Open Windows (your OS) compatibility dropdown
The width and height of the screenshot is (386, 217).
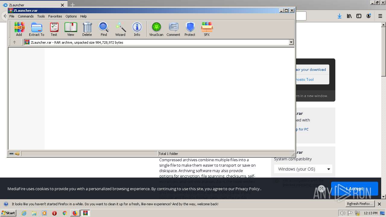tap(303, 169)
